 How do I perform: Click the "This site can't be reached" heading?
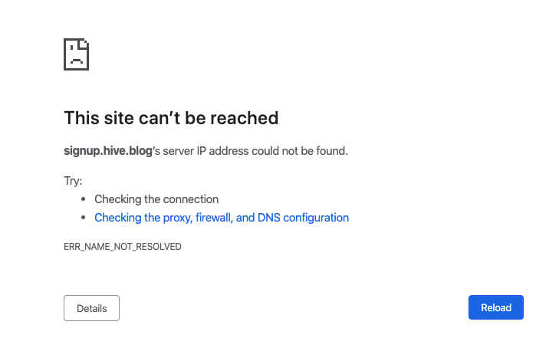171,118
